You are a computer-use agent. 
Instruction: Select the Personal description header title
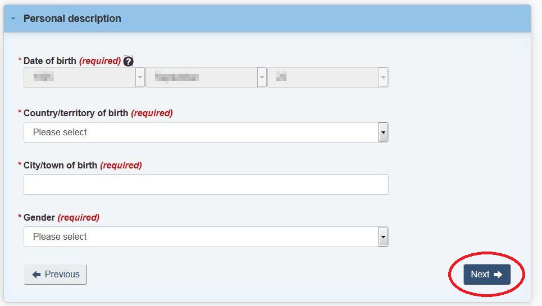click(x=72, y=19)
